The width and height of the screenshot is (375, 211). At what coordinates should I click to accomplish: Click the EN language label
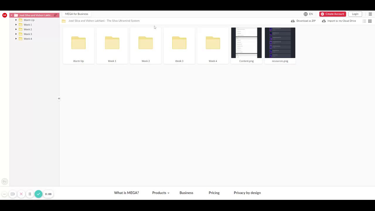click(x=311, y=14)
